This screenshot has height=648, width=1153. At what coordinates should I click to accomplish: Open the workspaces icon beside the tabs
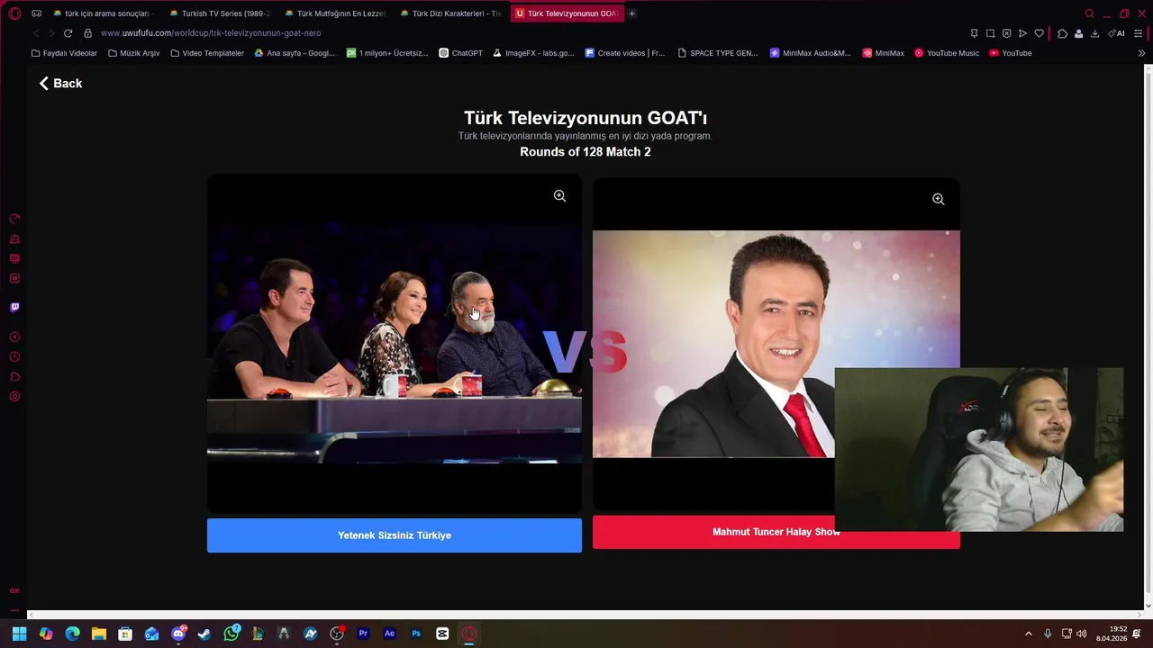coord(36,13)
